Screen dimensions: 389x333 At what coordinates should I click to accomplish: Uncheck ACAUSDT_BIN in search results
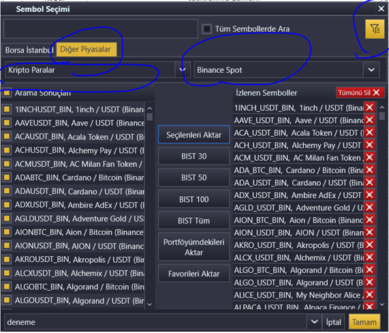coord(7,136)
